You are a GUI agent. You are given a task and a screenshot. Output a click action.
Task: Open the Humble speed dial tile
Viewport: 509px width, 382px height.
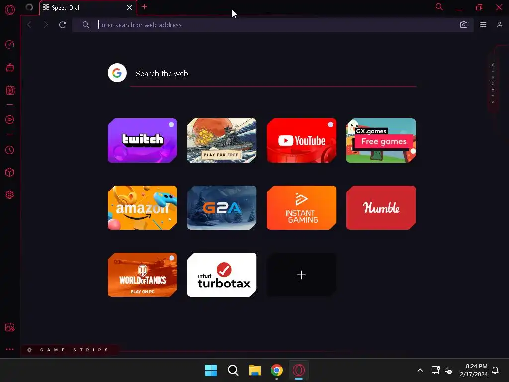coord(381,207)
